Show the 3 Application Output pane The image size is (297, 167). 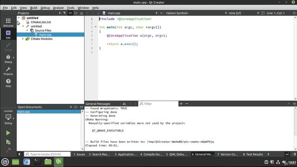click(126, 154)
